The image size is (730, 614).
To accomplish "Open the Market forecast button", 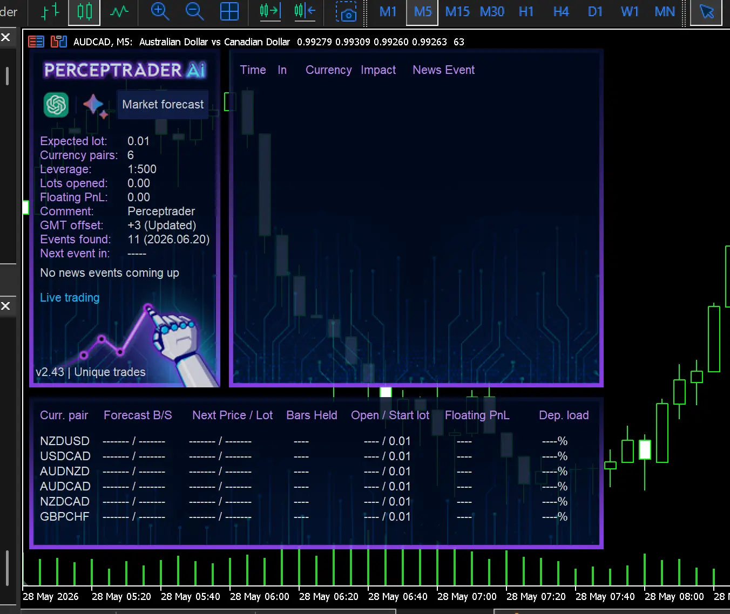I will (x=163, y=104).
